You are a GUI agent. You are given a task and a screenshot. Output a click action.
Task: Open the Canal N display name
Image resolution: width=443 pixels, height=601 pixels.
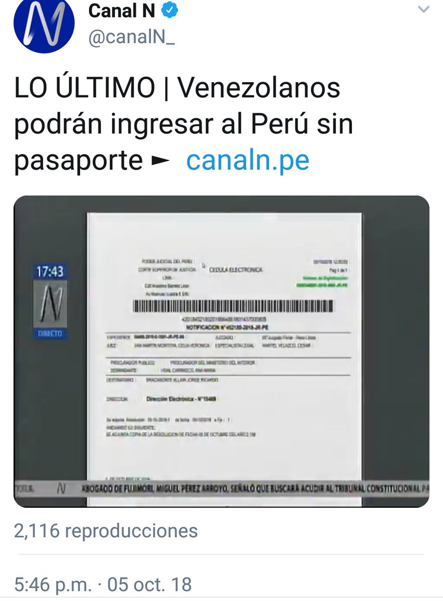tap(121, 11)
